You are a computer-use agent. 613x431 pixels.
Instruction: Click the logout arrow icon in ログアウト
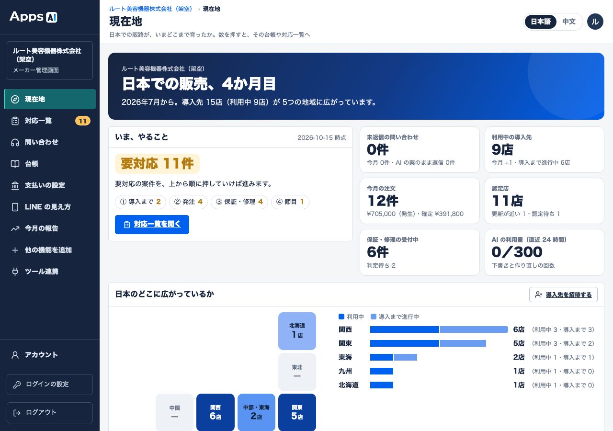[x=17, y=413]
